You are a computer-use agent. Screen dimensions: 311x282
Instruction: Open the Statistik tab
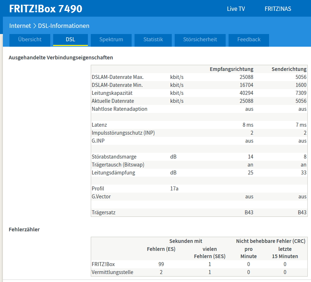[x=153, y=40]
